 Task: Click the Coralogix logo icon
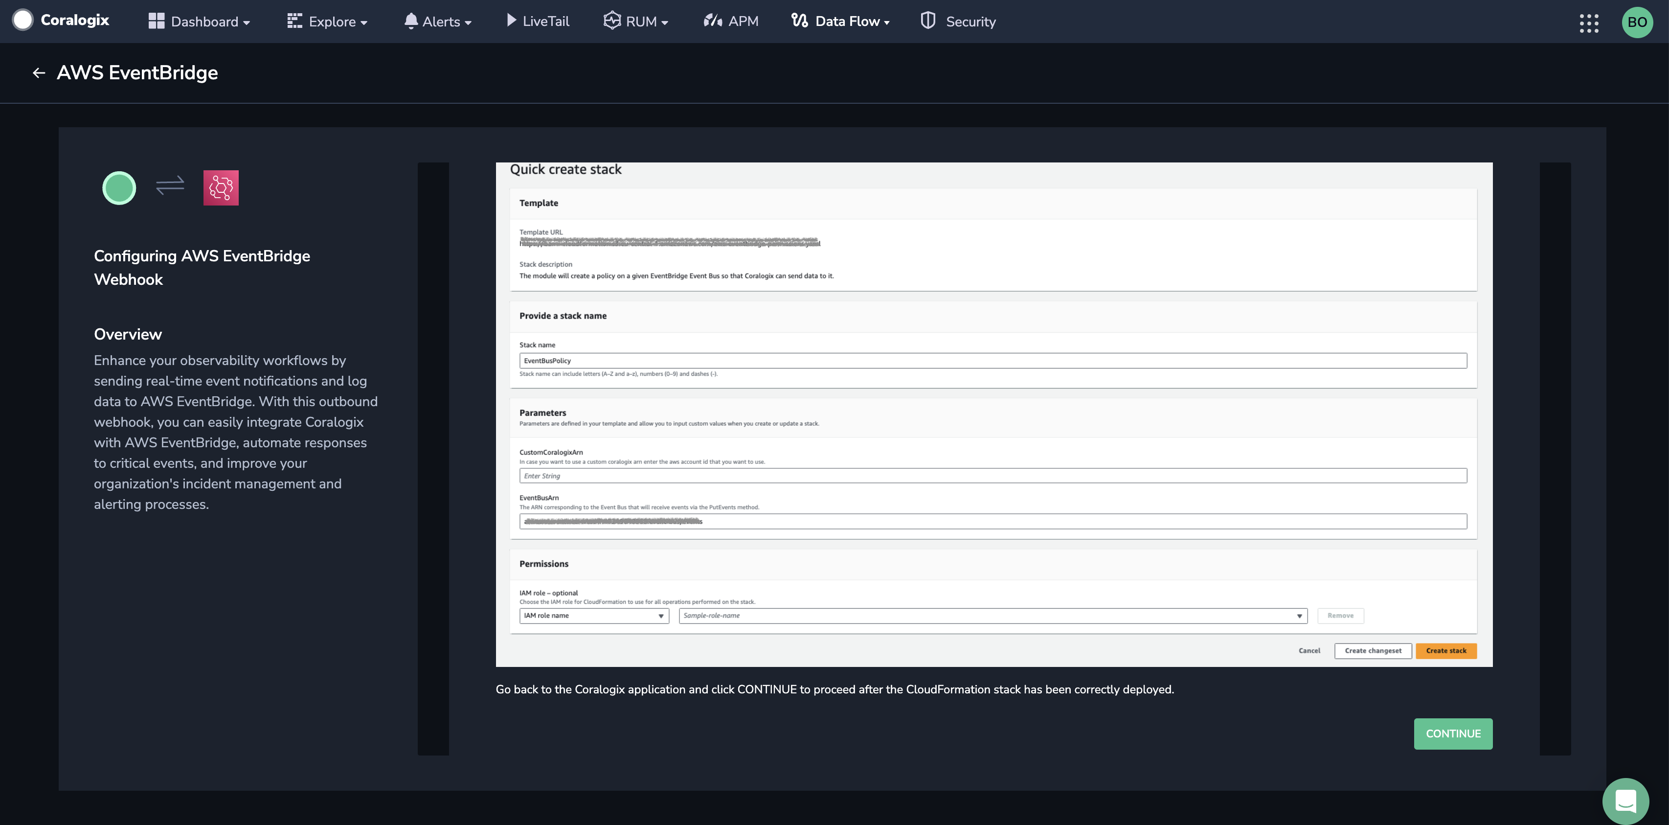click(x=23, y=20)
